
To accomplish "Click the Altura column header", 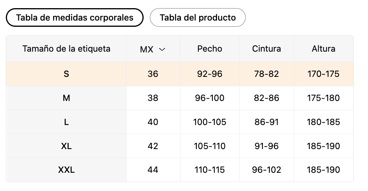I will click(323, 49).
